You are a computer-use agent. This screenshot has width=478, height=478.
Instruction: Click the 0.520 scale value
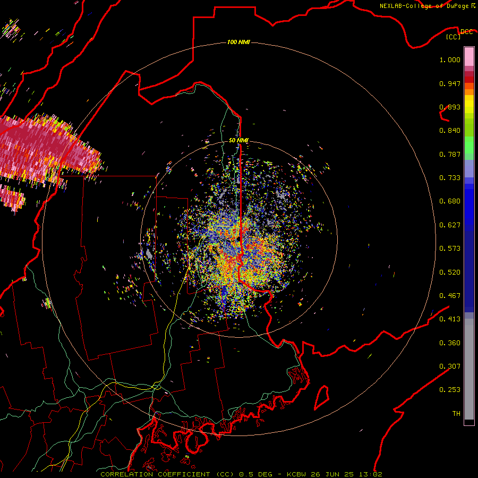[450, 272]
